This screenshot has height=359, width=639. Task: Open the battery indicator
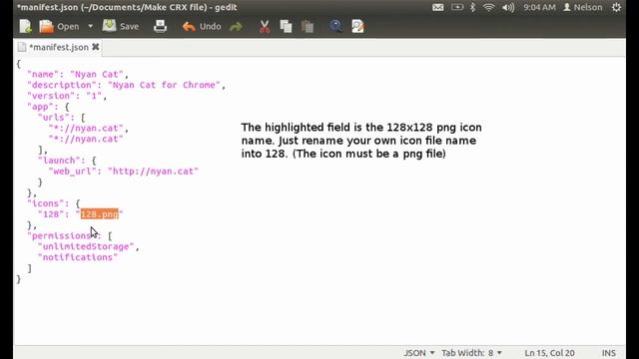[x=457, y=7]
